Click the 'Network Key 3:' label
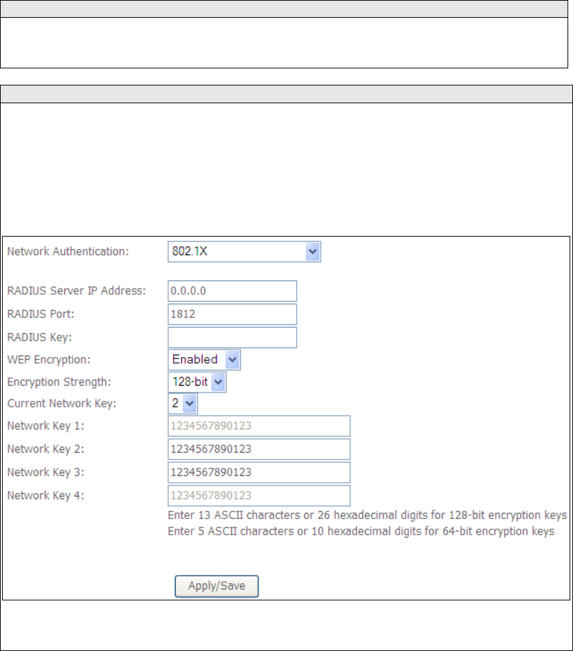The image size is (573, 651). (46, 473)
